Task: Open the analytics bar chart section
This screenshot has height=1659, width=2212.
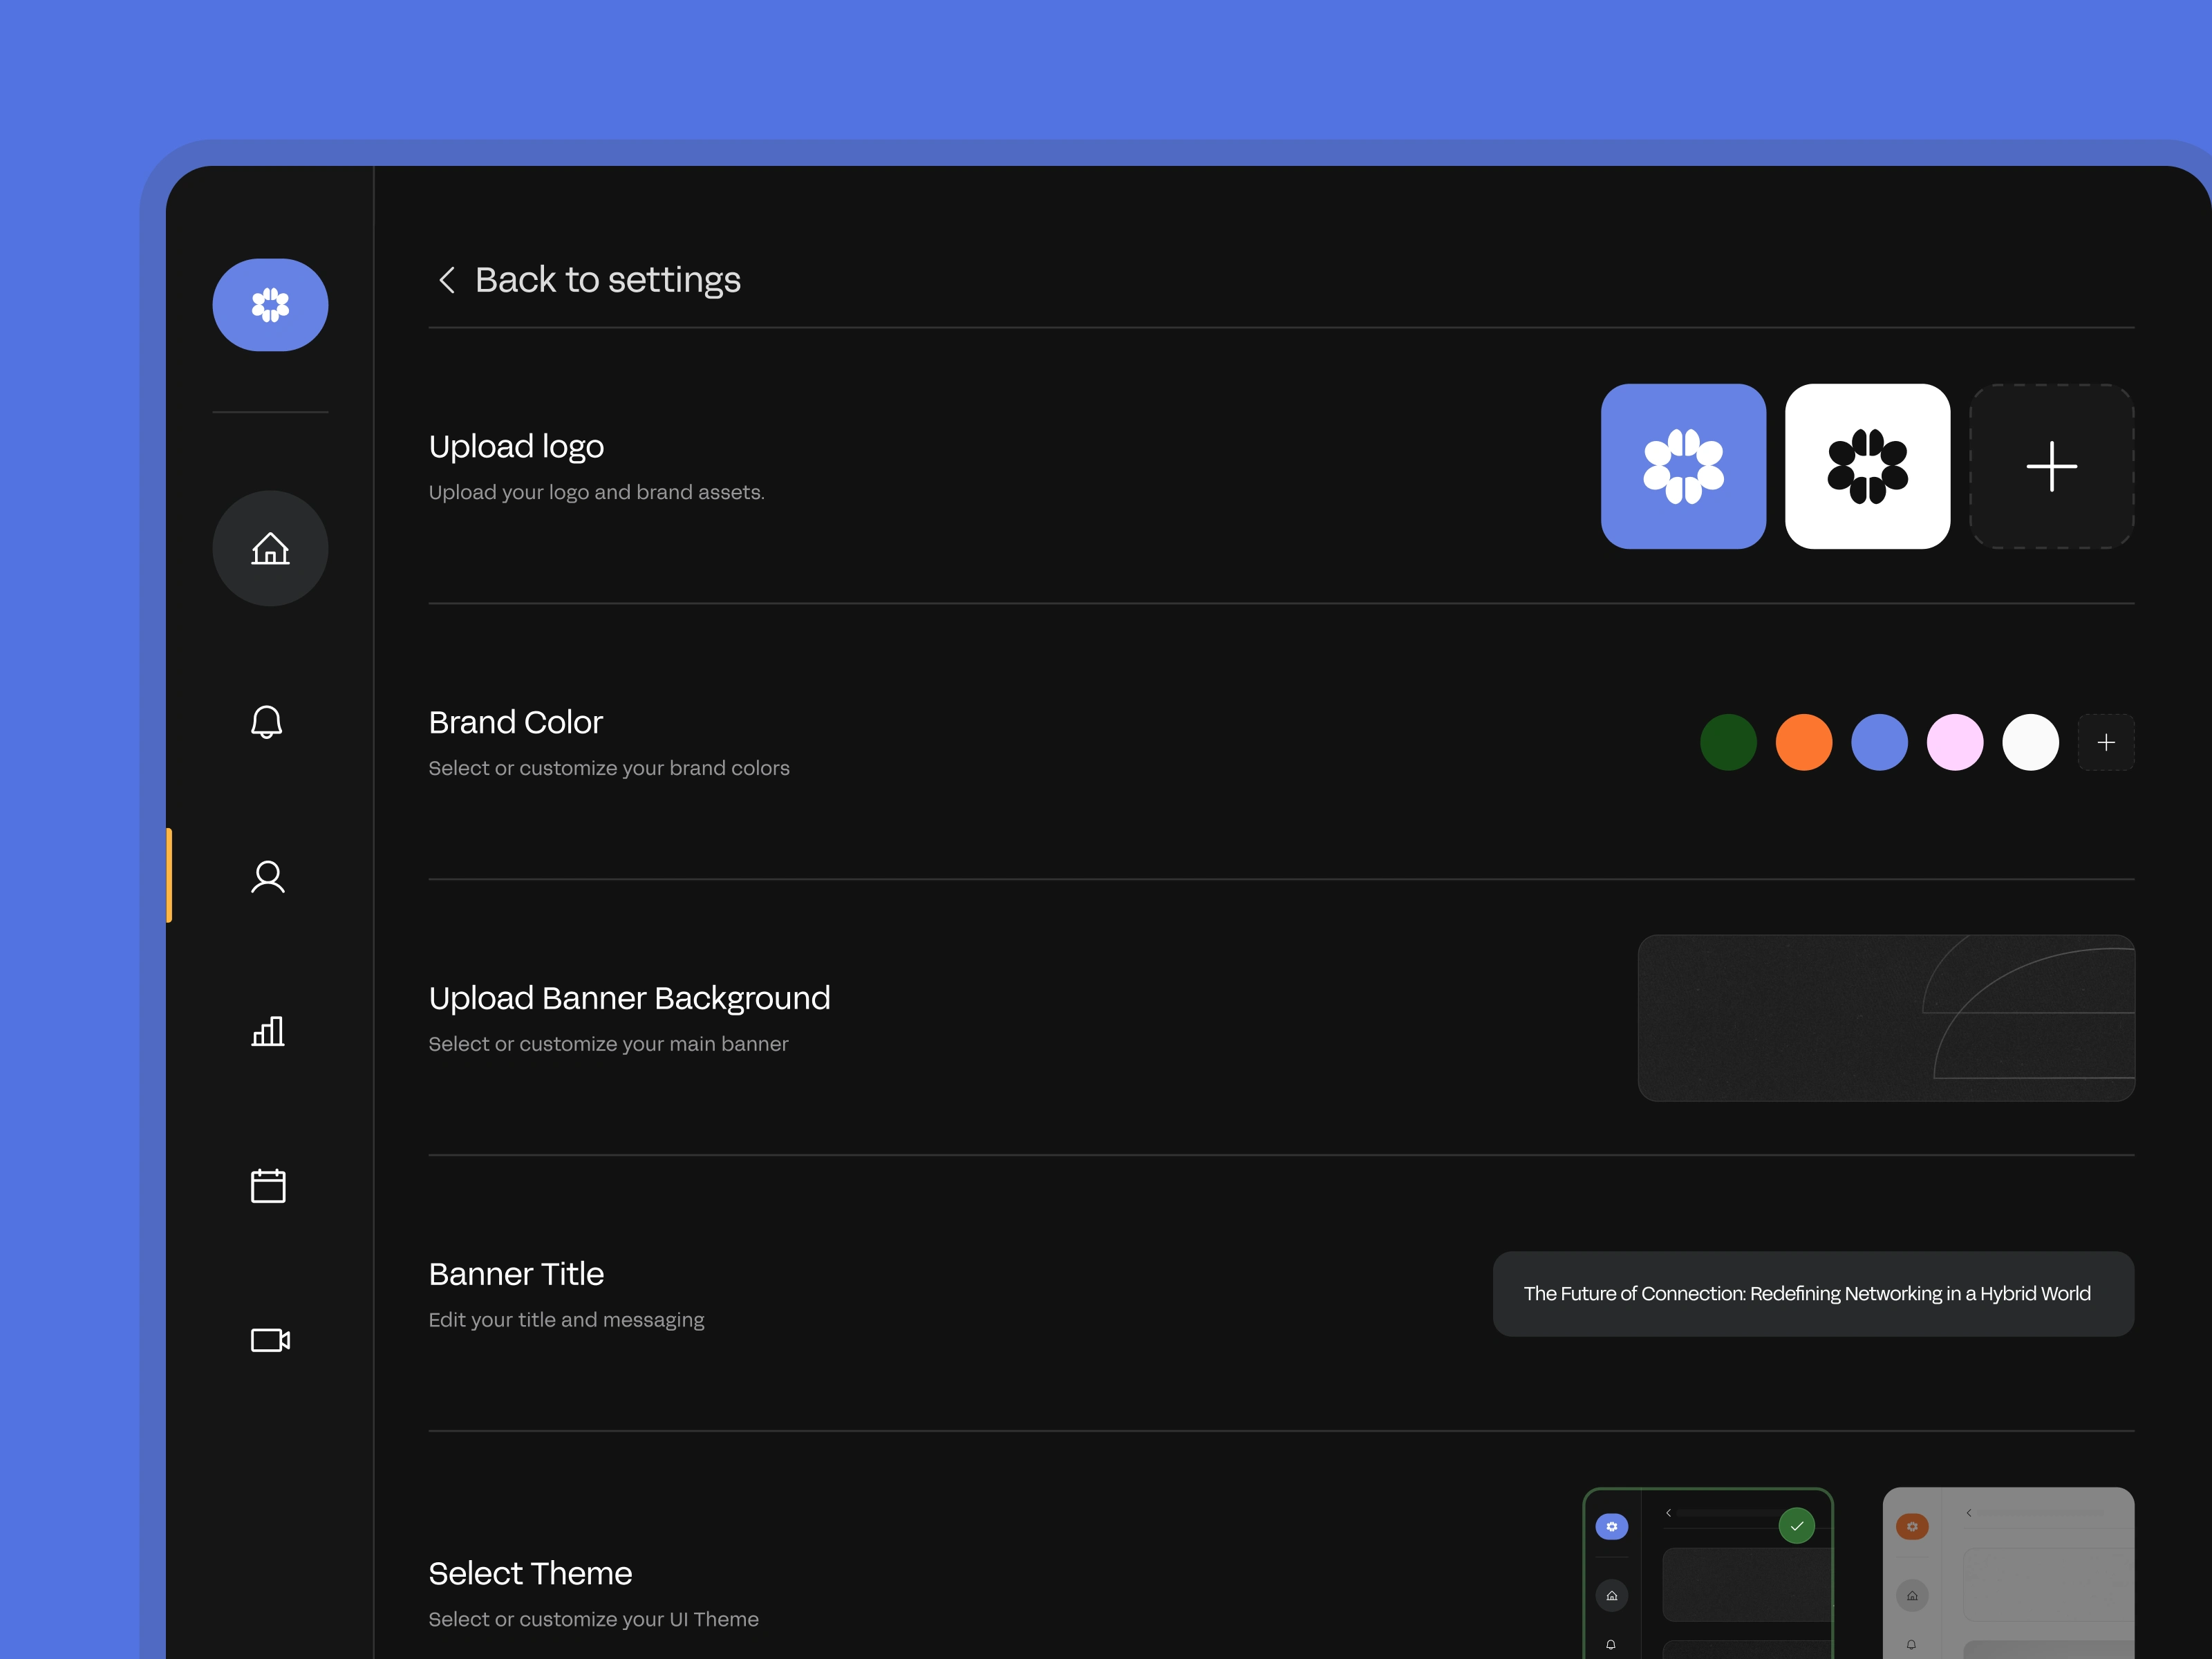Action: [268, 1031]
